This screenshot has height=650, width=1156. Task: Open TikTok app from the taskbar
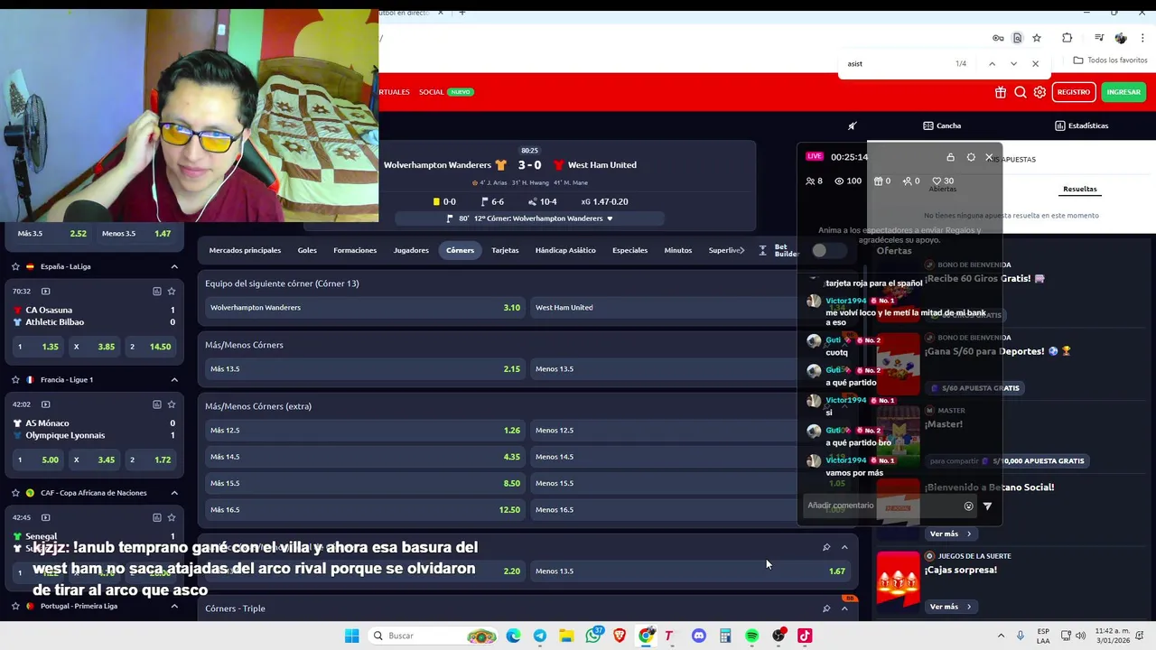[805, 636]
